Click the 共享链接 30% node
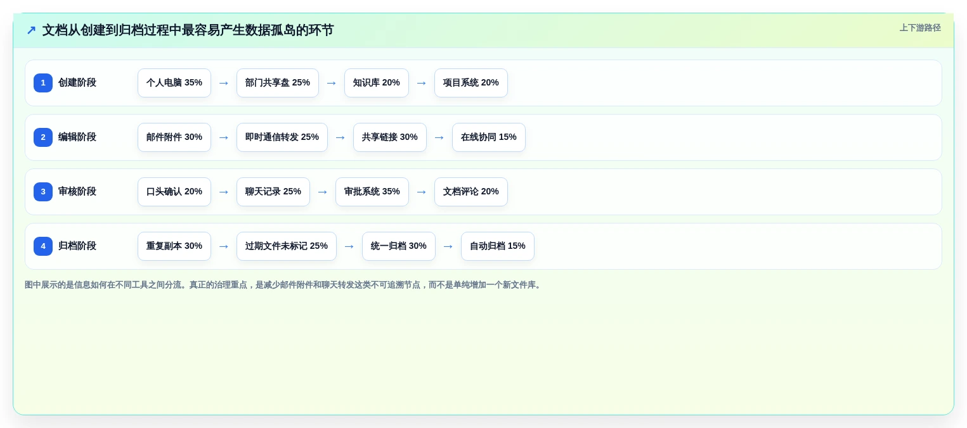967x428 pixels. tap(390, 137)
